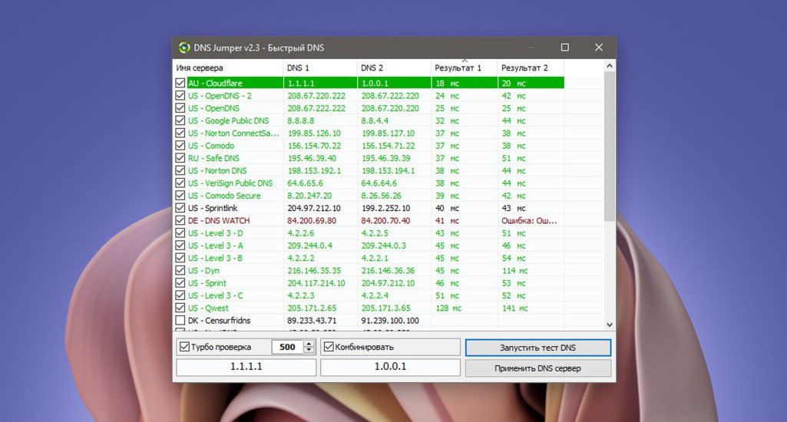
Task: Click Применить DNS сервер button
Action: tap(538, 368)
